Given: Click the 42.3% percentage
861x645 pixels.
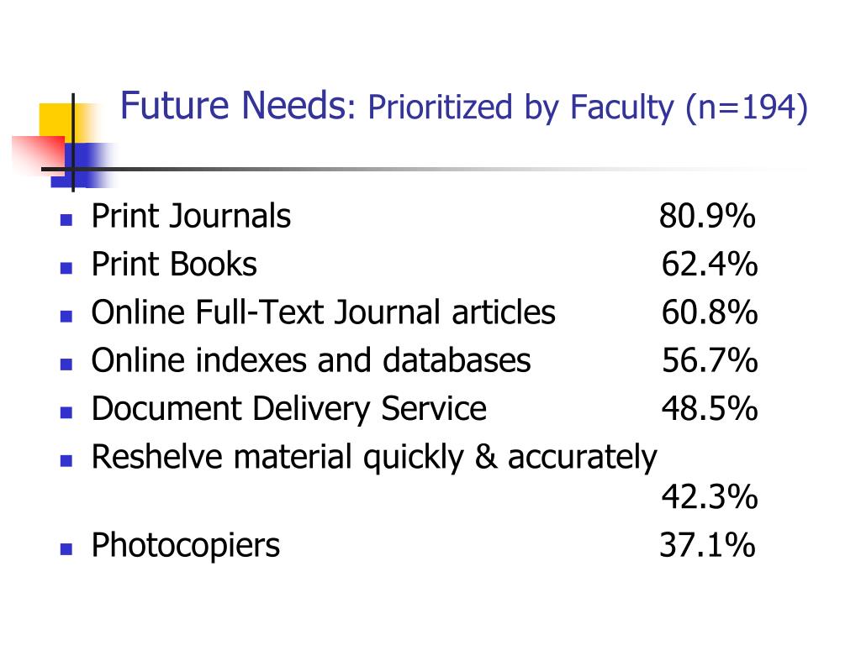Looking at the screenshot, I should coord(710,497).
